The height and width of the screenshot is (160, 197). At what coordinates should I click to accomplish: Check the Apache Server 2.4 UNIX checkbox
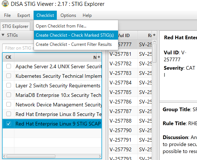pos(8,66)
